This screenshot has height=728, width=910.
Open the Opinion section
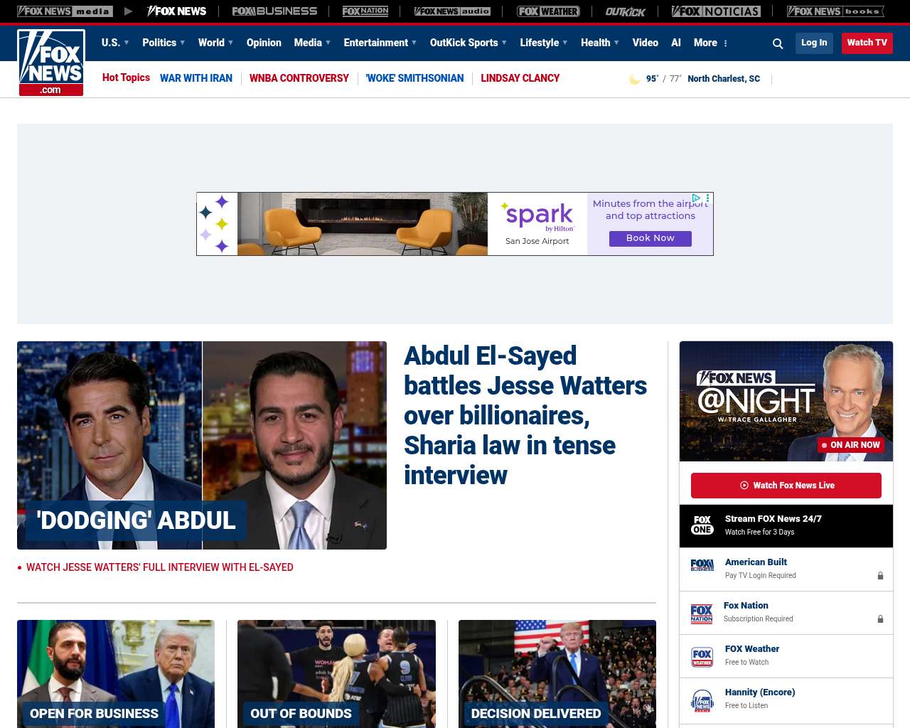(264, 43)
